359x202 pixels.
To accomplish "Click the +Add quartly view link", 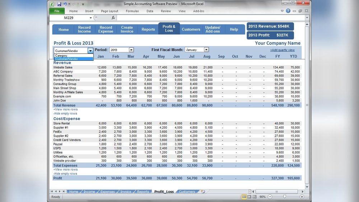I will [x=282, y=50].
